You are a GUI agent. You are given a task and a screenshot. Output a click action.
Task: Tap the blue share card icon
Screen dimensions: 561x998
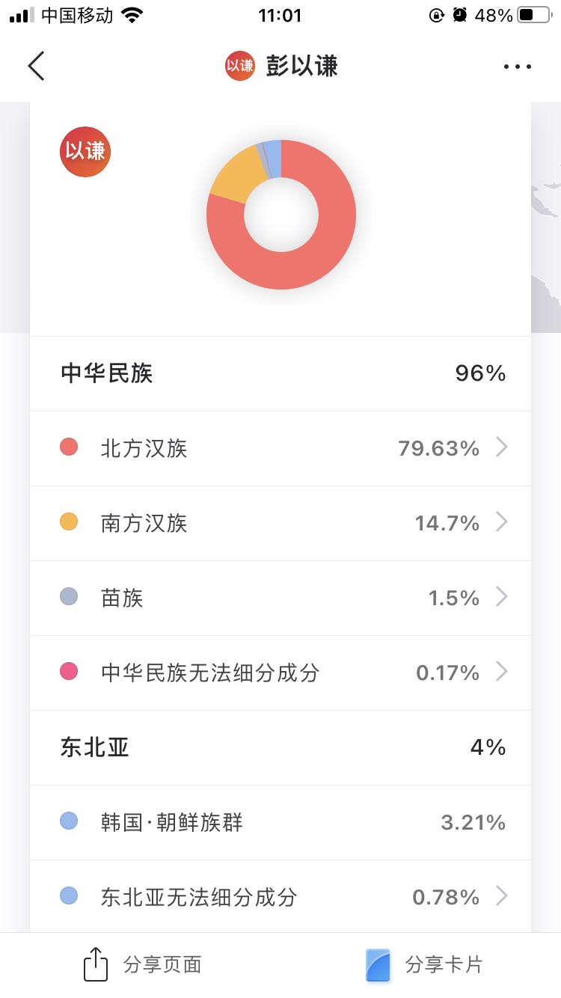pyautogui.click(x=378, y=965)
